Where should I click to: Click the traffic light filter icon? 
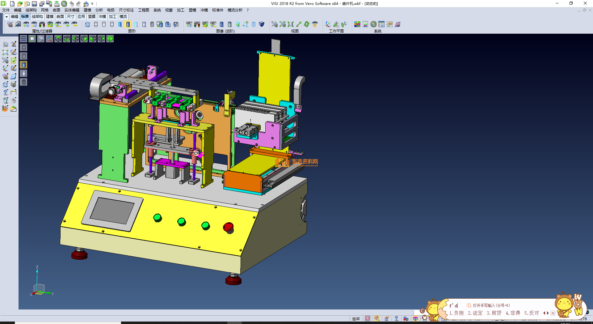point(42,24)
